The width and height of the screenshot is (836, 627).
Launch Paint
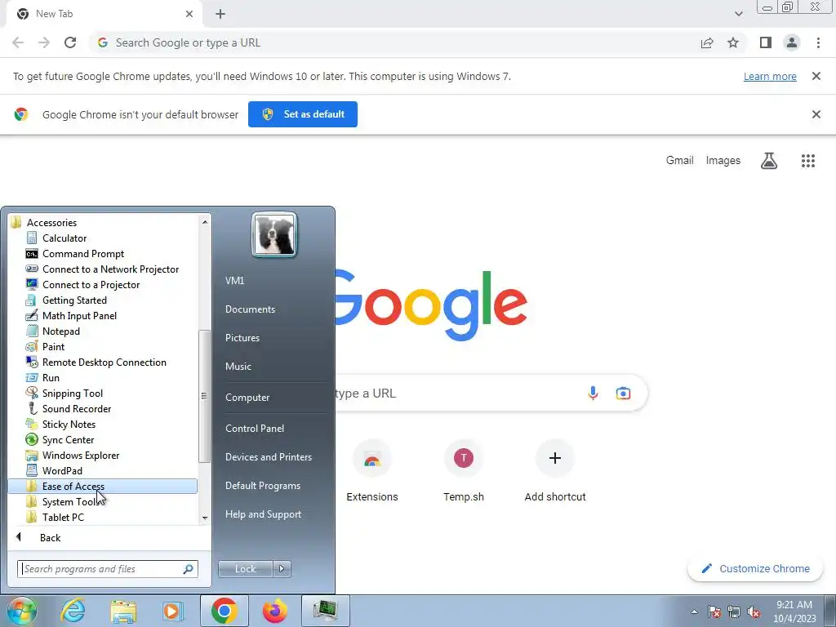click(53, 346)
